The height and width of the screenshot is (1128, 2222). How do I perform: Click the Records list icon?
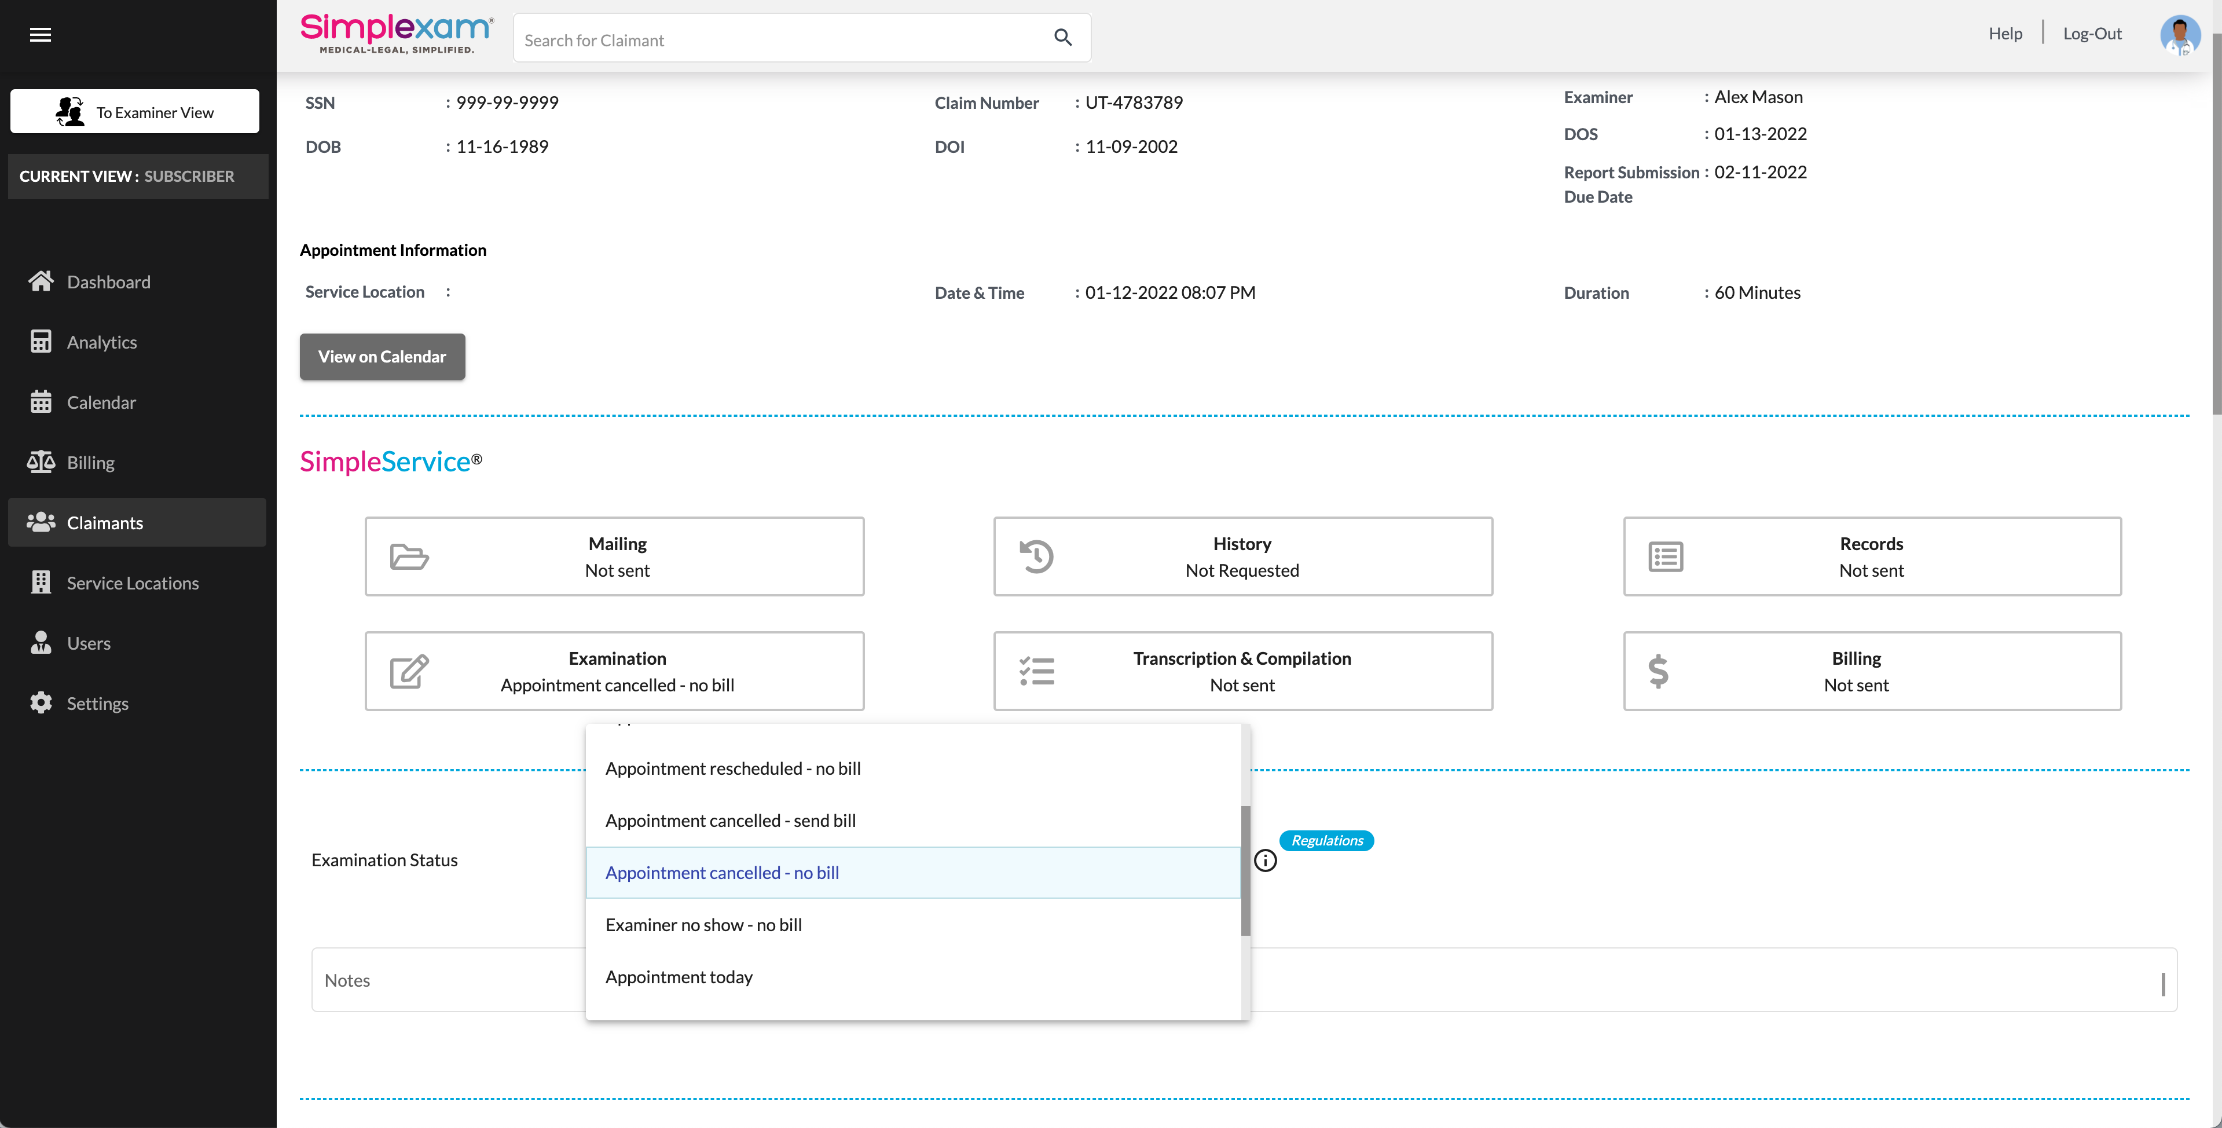(x=1666, y=556)
